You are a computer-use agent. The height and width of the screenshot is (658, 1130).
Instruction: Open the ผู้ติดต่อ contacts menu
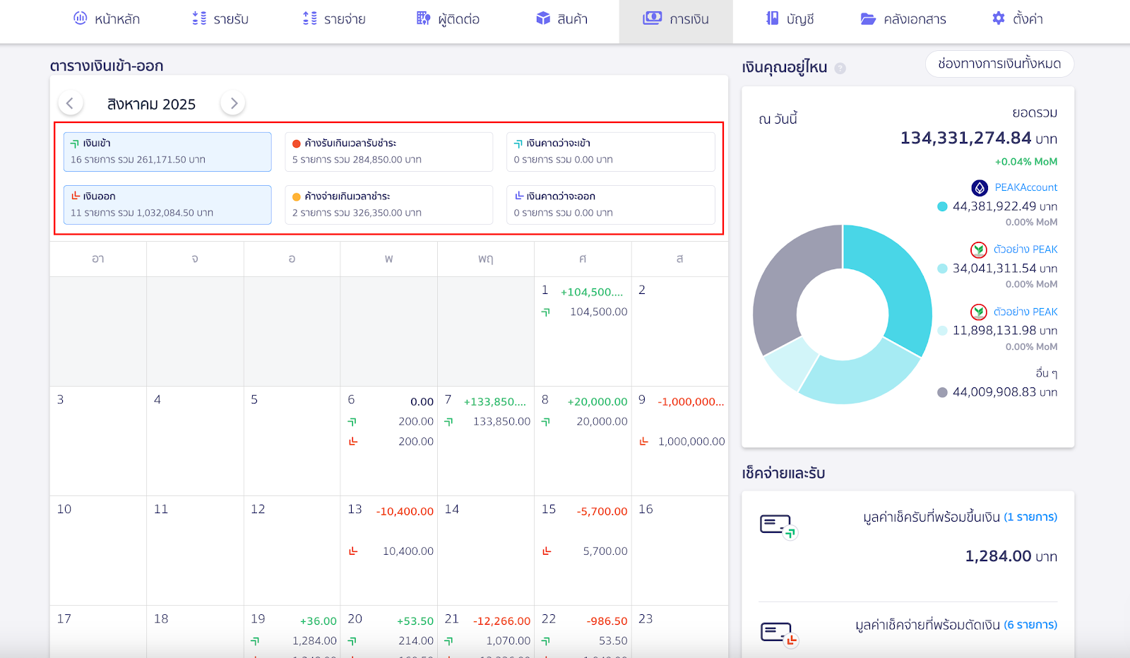pyautogui.click(x=448, y=19)
